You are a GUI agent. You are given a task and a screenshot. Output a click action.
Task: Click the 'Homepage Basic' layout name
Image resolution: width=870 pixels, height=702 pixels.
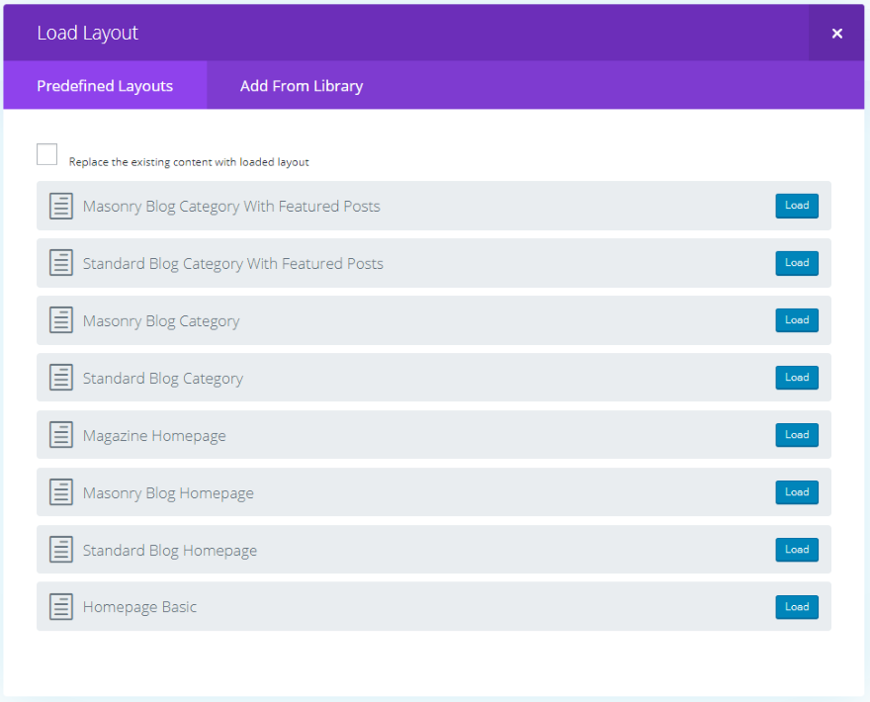click(x=139, y=607)
